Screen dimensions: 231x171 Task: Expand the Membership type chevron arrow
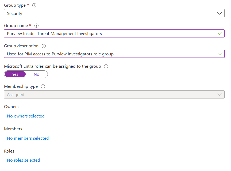[x=220, y=95]
